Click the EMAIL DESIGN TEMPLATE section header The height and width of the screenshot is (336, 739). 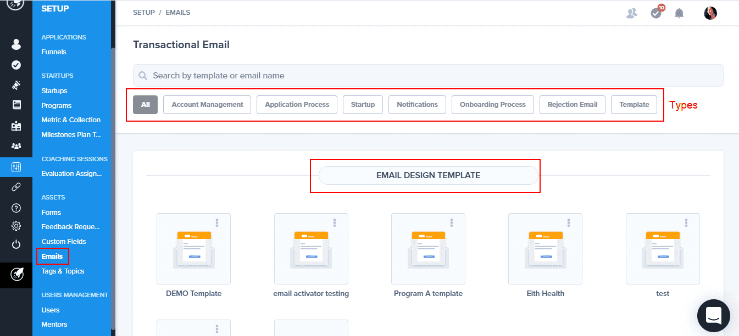tap(428, 175)
